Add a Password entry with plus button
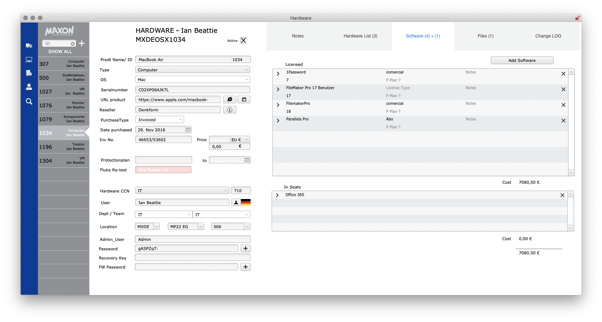Screen dimensions: 602x322 [x=246, y=249]
